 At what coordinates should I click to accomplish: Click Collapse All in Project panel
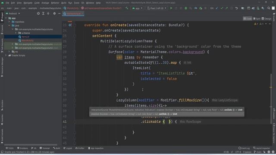click(48, 13)
